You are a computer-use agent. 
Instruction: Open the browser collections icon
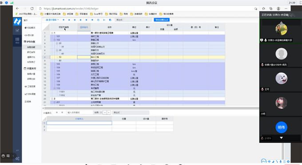click(x=271, y=8)
